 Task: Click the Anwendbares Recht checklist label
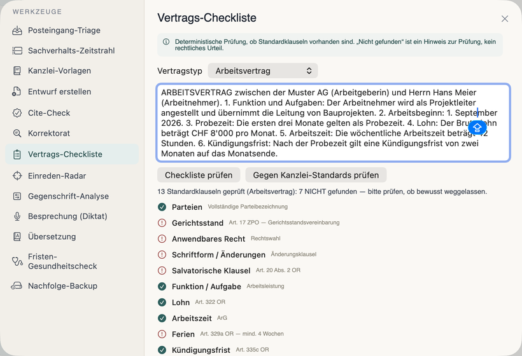click(208, 239)
